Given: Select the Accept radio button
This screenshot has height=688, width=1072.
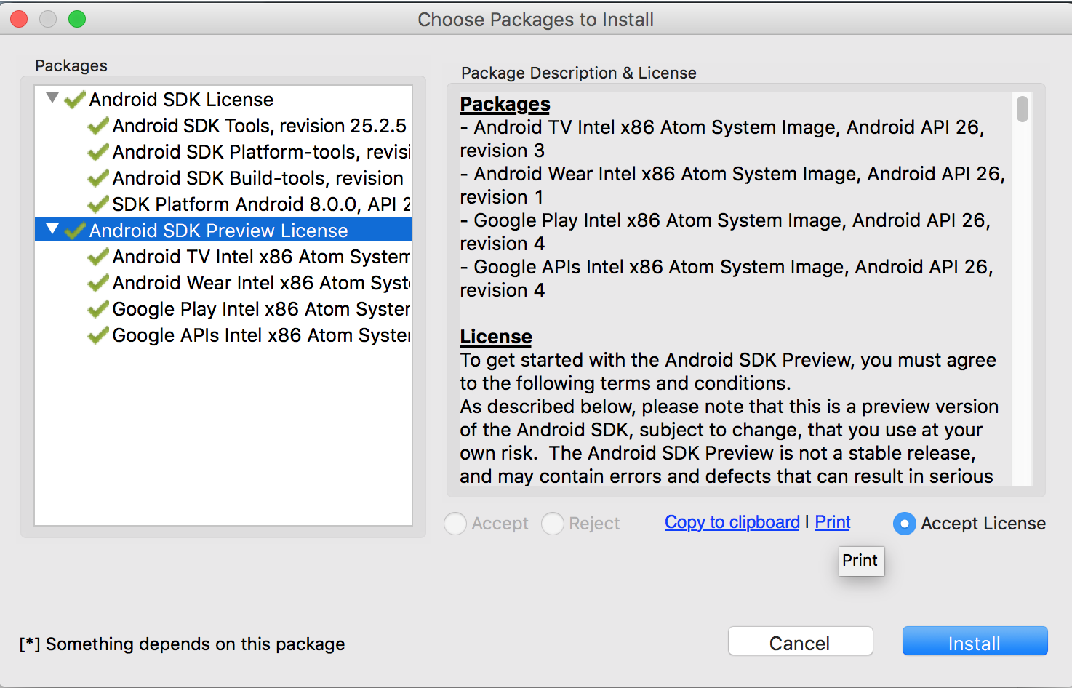Looking at the screenshot, I should click(x=455, y=524).
